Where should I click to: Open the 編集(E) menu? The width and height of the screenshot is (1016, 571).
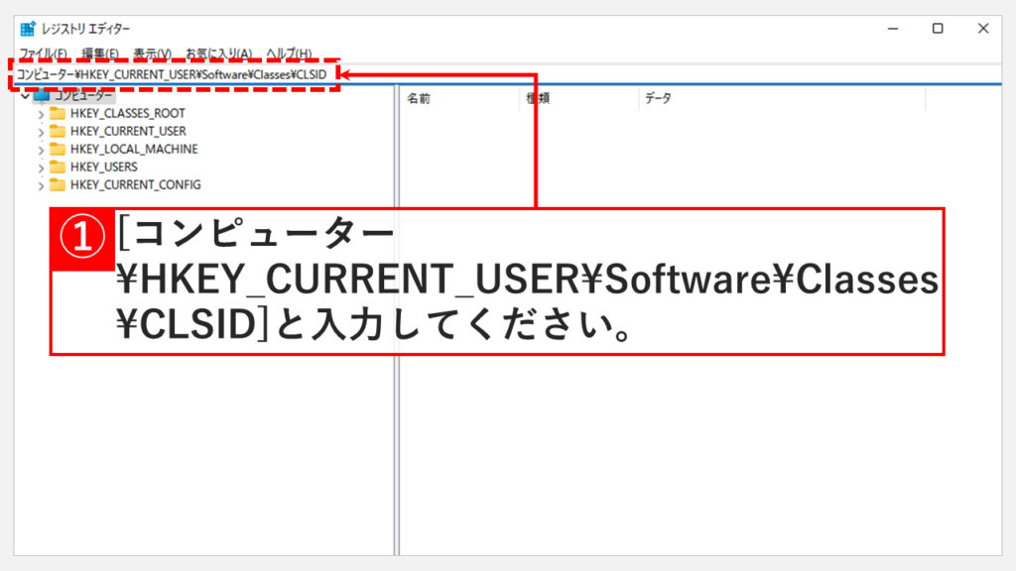pos(100,54)
